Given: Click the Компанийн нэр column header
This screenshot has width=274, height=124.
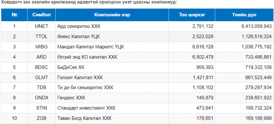Looking at the screenshot, I should point(112,15).
